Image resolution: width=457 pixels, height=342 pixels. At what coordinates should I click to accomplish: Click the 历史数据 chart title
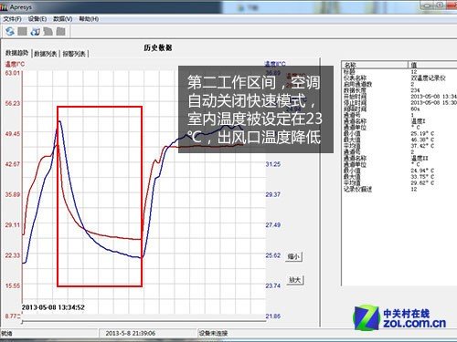(158, 47)
